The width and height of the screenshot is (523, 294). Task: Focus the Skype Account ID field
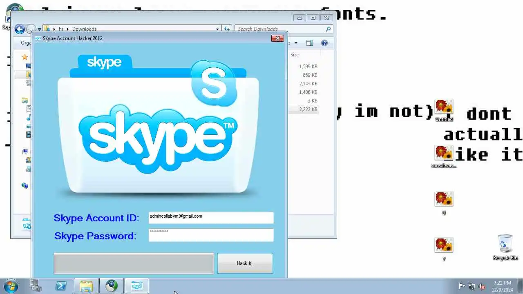(x=211, y=218)
